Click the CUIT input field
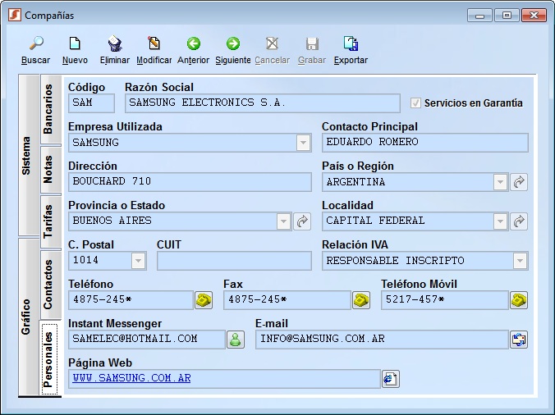The width and height of the screenshot is (555, 415). point(234,261)
